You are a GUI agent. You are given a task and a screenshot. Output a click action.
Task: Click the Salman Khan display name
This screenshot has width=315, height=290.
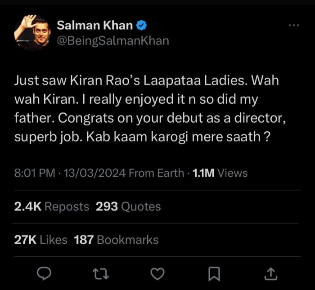point(95,25)
